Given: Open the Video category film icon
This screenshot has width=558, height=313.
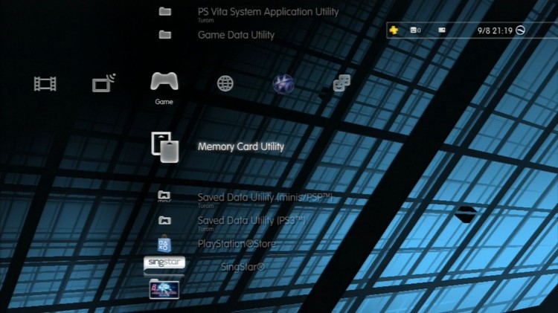Looking at the screenshot, I should tap(45, 84).
